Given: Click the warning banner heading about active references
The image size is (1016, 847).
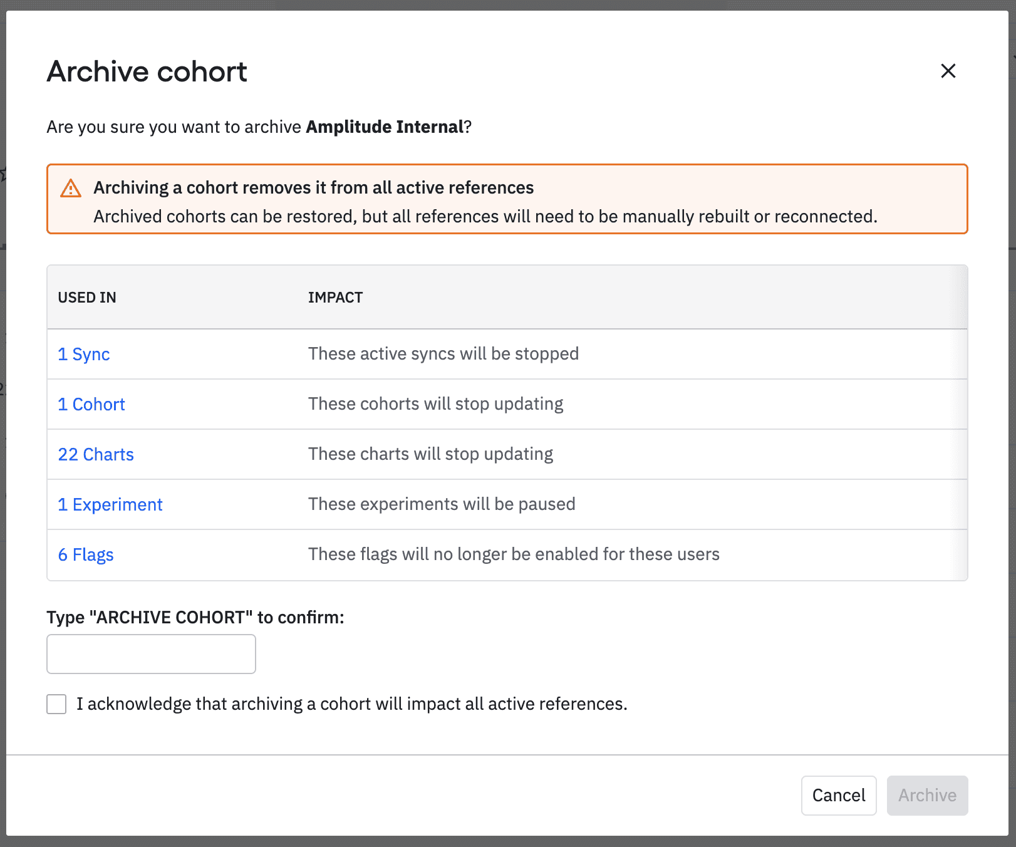Looking at the screenshot, I should 313,188.
